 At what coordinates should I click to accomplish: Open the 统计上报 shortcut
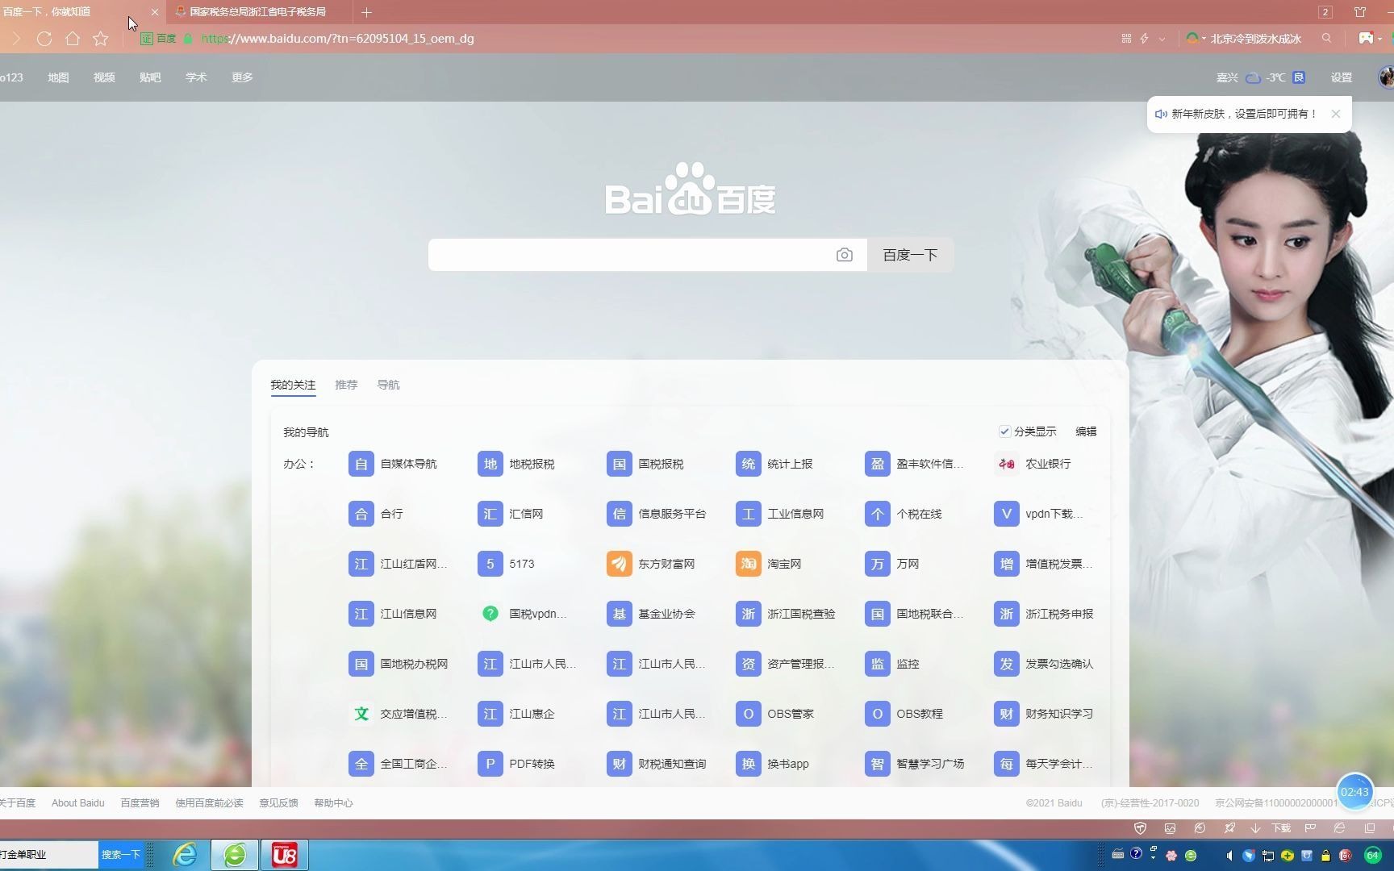[774, 464]
